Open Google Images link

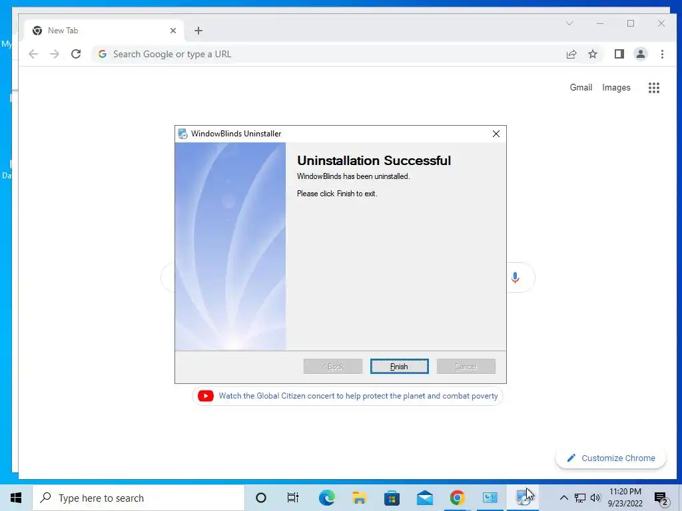tap(616, 87)
